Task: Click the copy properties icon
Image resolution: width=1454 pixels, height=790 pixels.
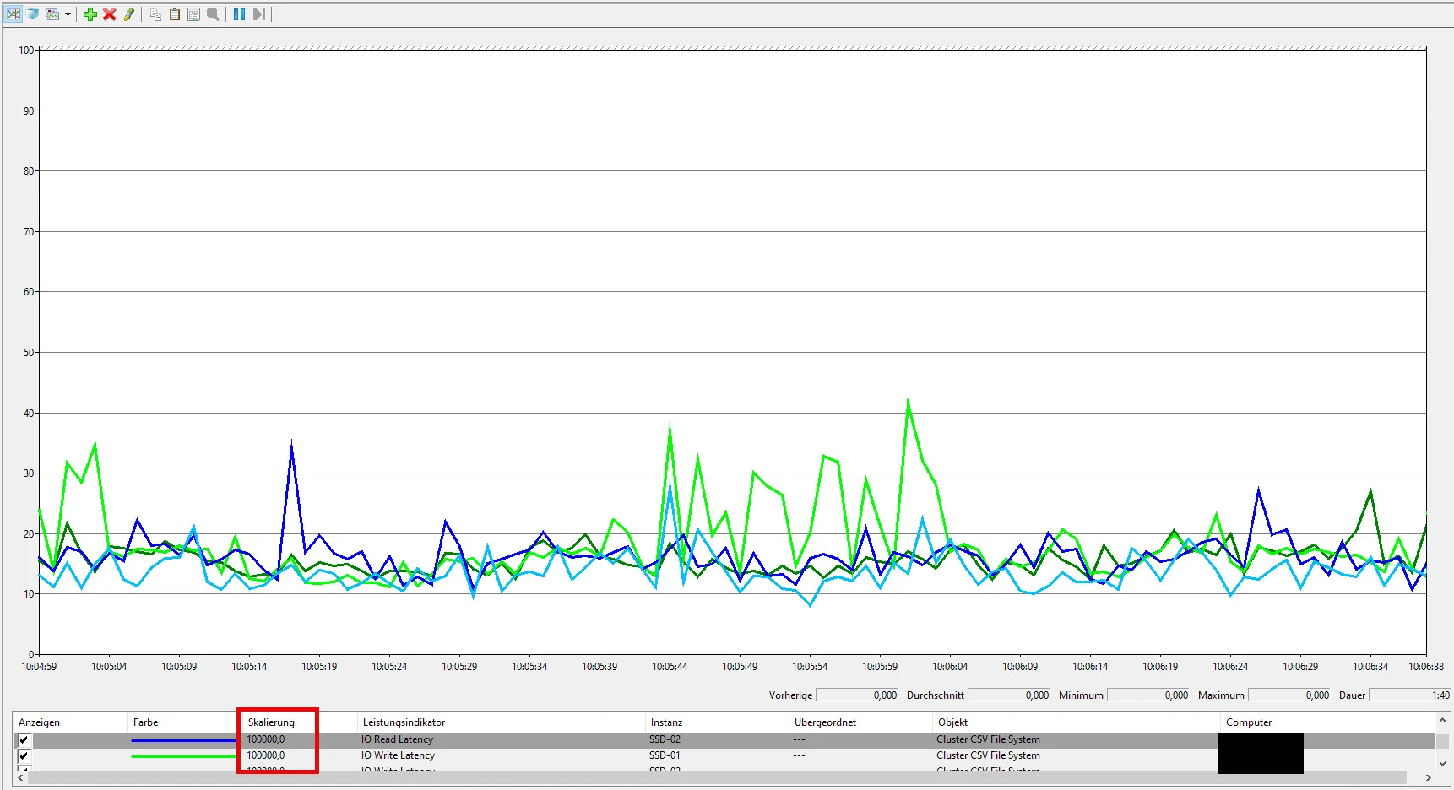Action: (x=155, y=14)
